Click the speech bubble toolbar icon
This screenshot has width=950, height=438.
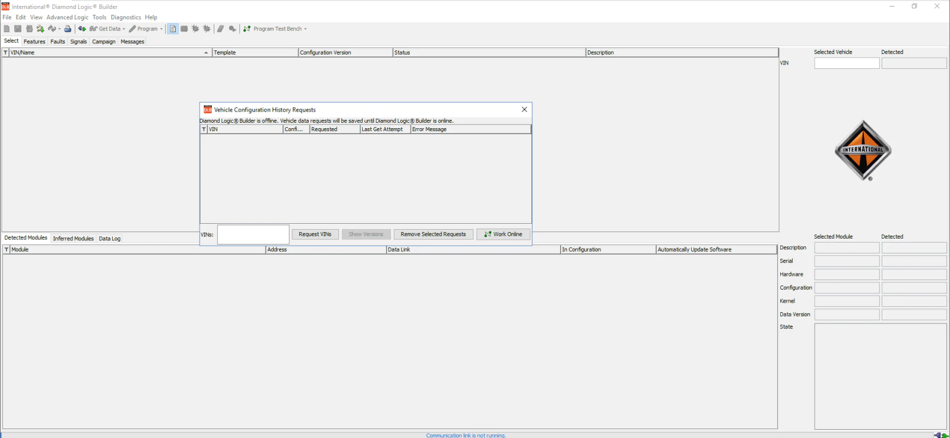tap(232, 28)
